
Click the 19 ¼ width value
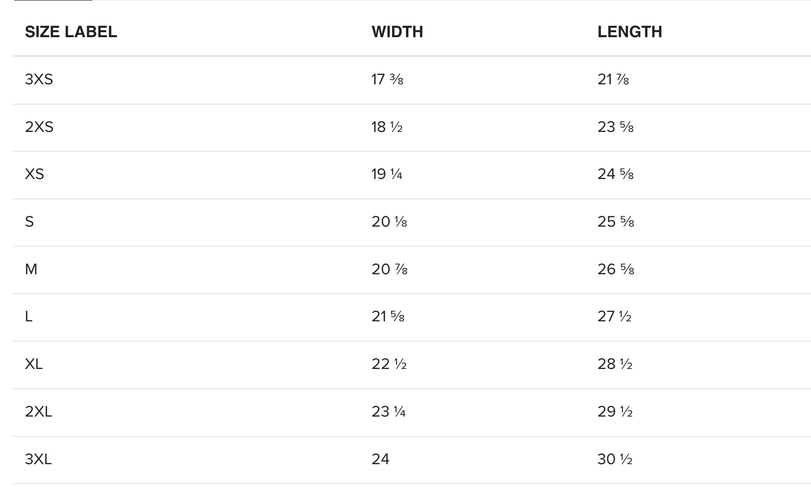[x=387, y=174]
